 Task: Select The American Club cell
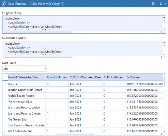(x=27, y=102)
